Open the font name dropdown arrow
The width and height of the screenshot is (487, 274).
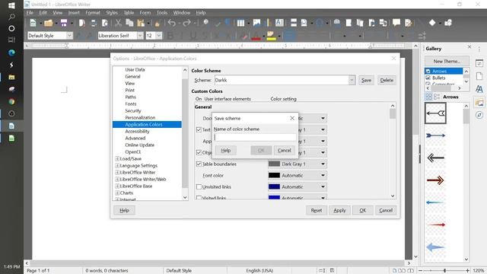coord(140,36)
